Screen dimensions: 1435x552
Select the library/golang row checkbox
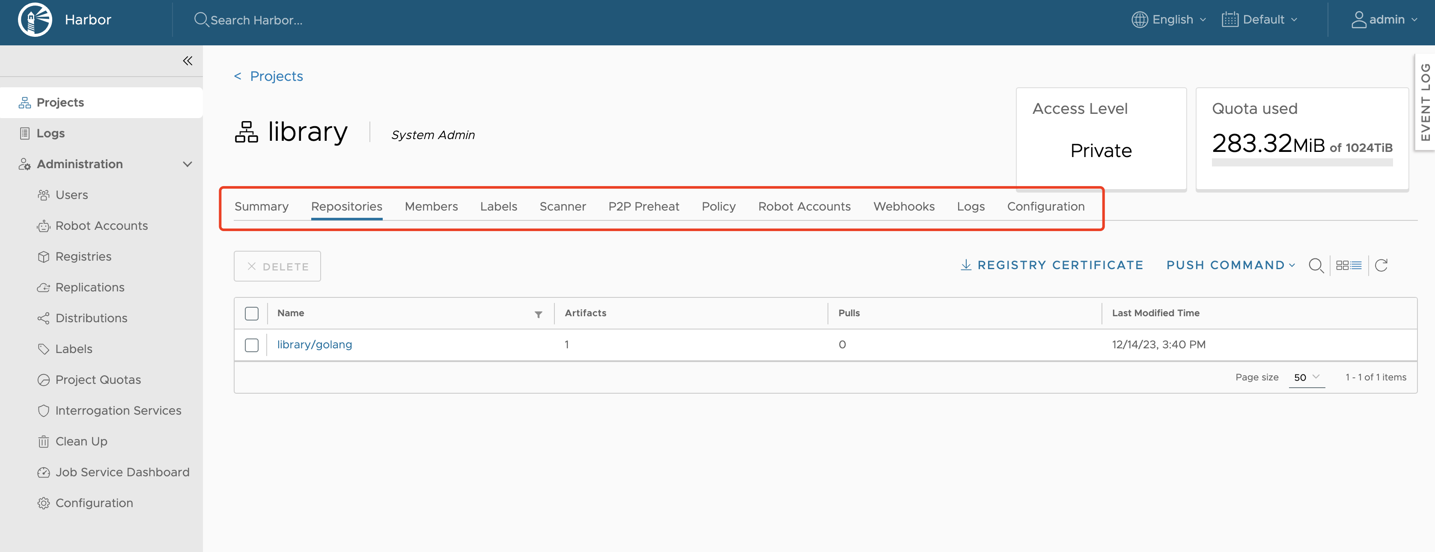point(251,345)
